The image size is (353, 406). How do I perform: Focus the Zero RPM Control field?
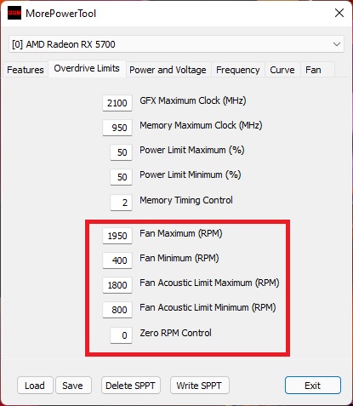tap(121, 335)
